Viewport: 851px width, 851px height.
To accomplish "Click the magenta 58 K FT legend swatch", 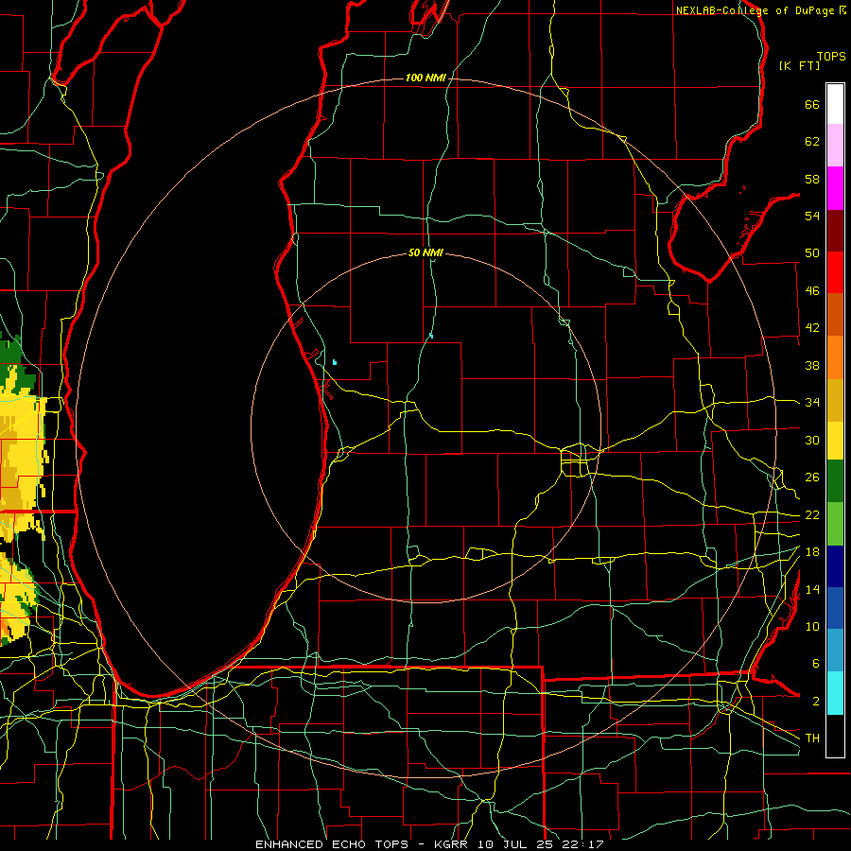I will [835, 188].
